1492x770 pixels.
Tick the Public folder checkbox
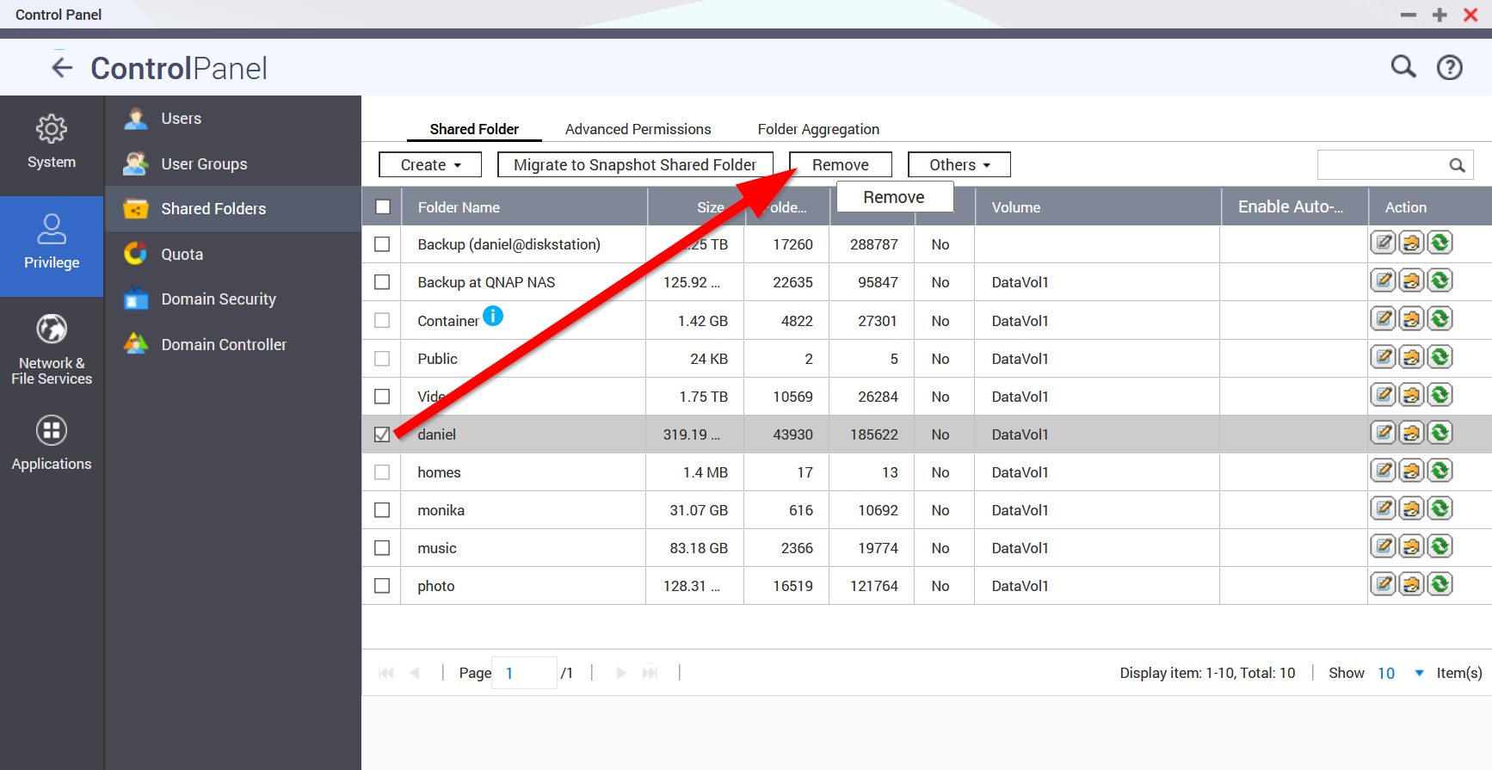pyautogui.click(x=382, y=358)
